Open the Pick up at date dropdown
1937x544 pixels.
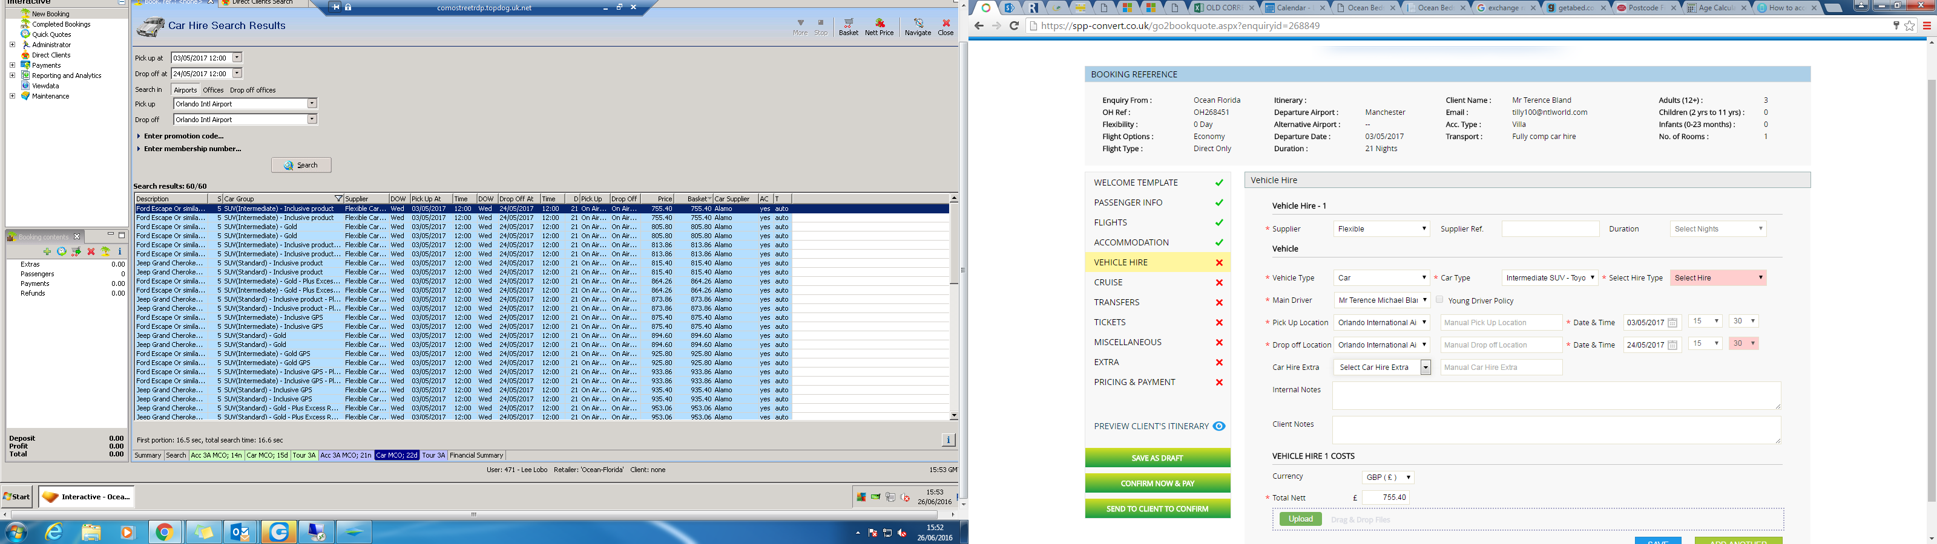coord(237,58)
